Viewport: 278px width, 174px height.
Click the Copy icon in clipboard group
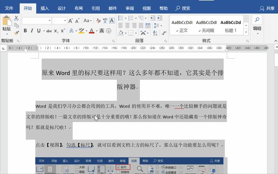pos(17,26)
